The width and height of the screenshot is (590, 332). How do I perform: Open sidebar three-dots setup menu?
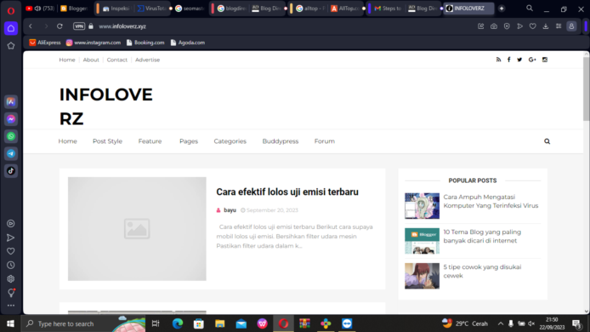(x=11, y=306)
